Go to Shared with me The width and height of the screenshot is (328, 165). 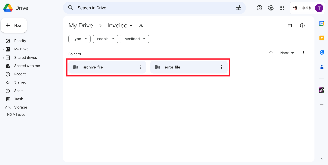27,66
